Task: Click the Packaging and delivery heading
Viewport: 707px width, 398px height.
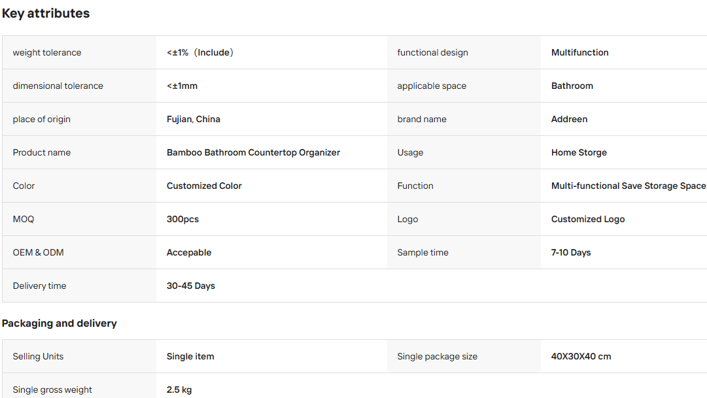Action: 59,323
